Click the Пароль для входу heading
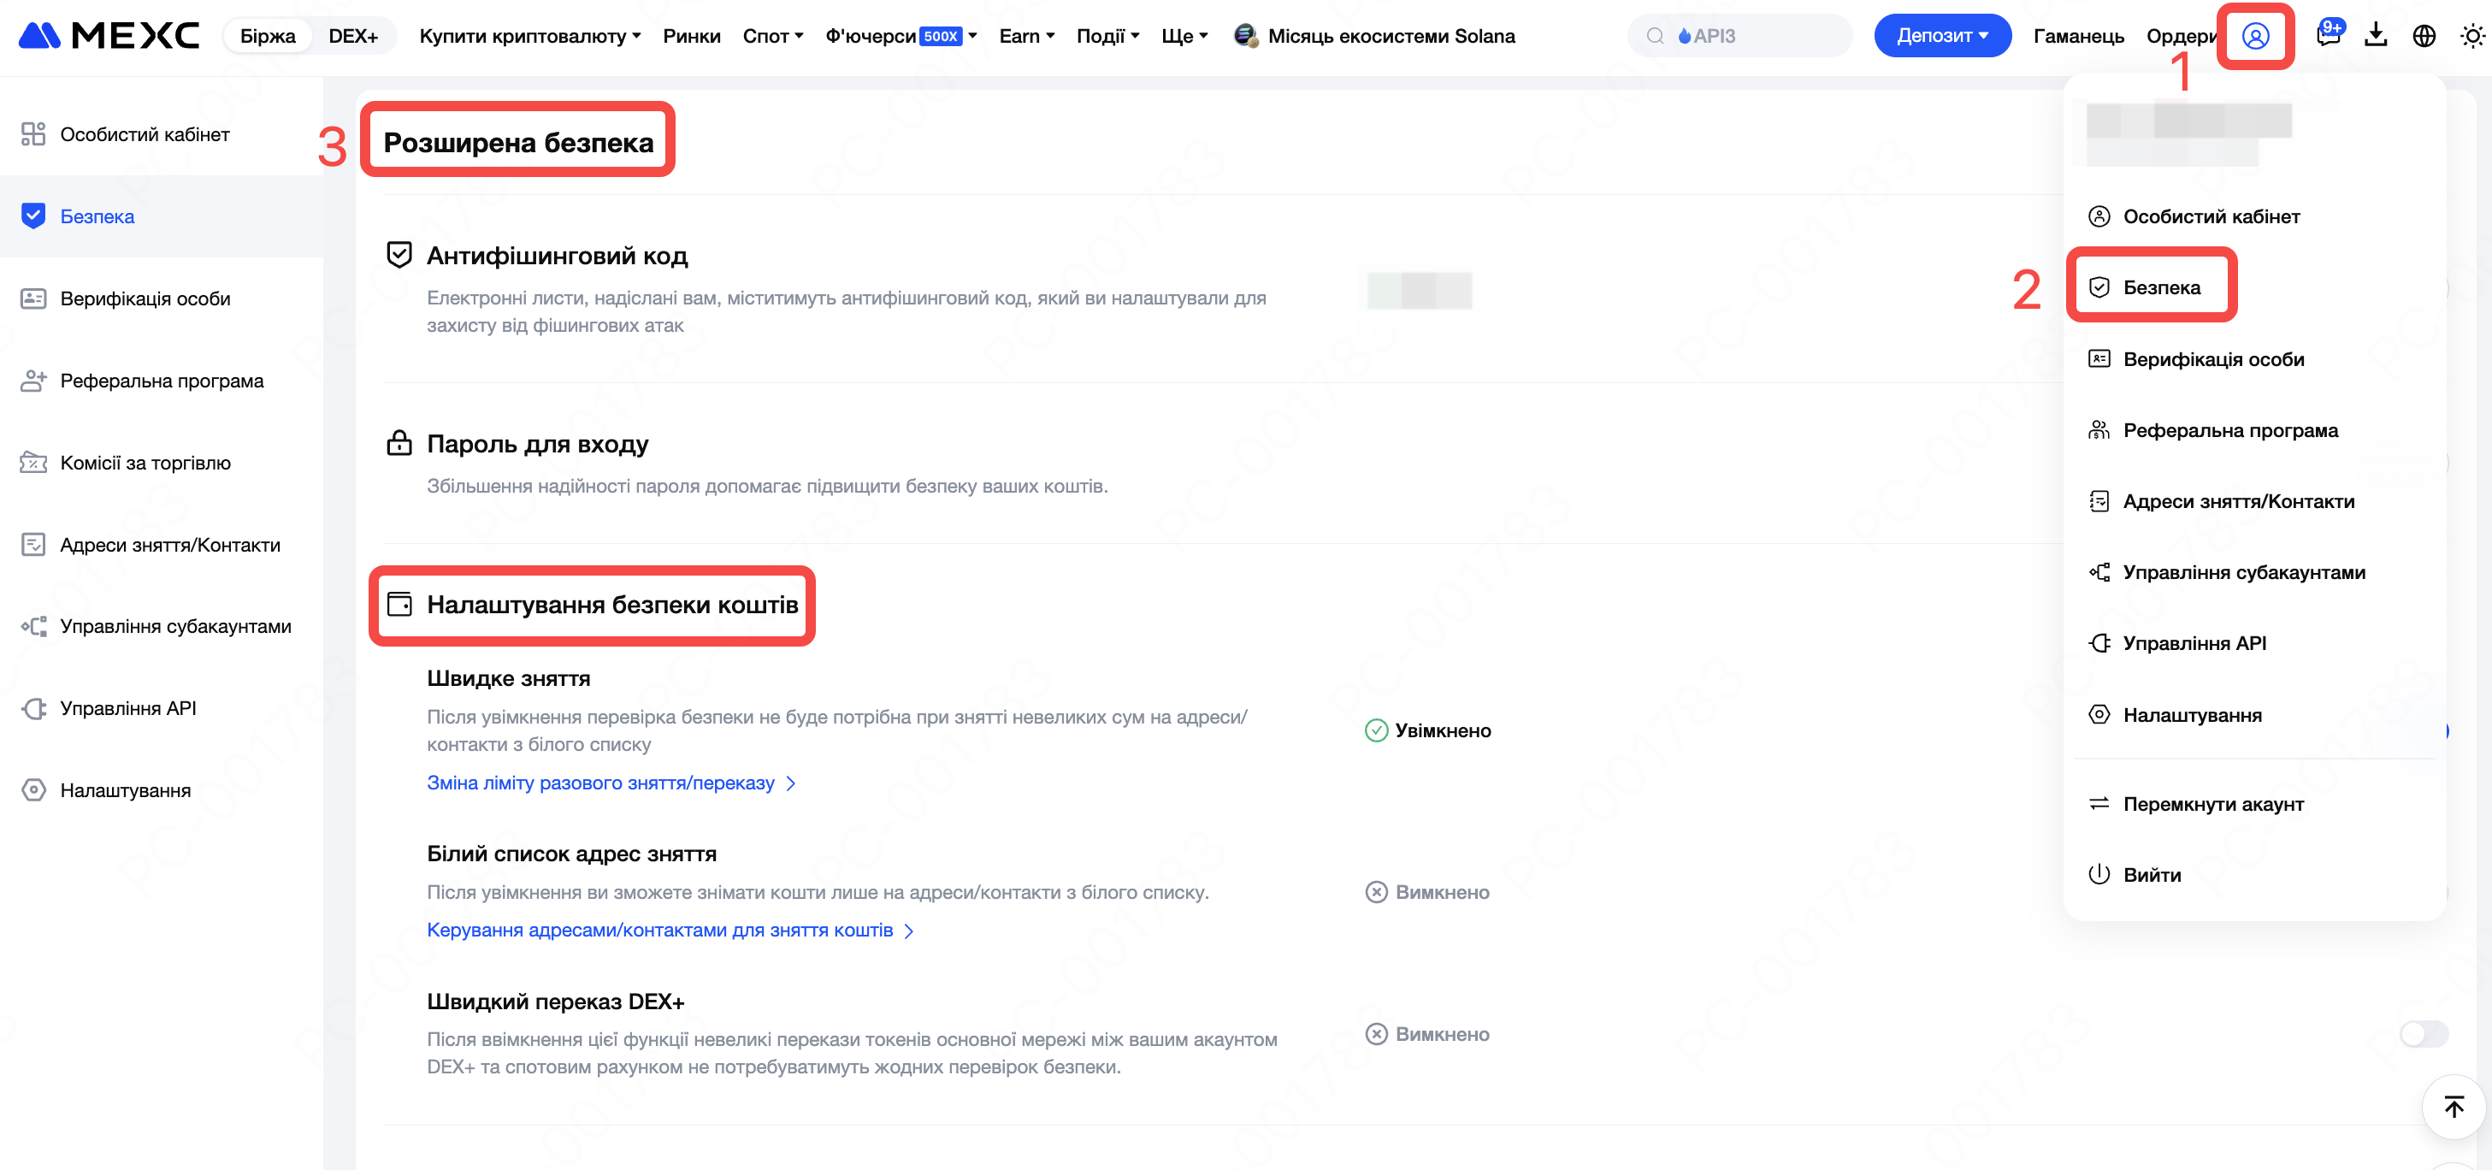This screenshot has width=2492, height=1170. (x=537, y=444)
